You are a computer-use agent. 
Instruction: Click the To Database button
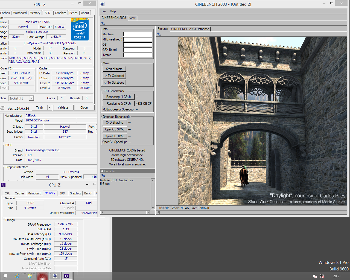114,83
